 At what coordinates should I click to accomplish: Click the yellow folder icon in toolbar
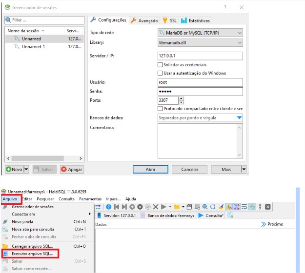point(176,207)
